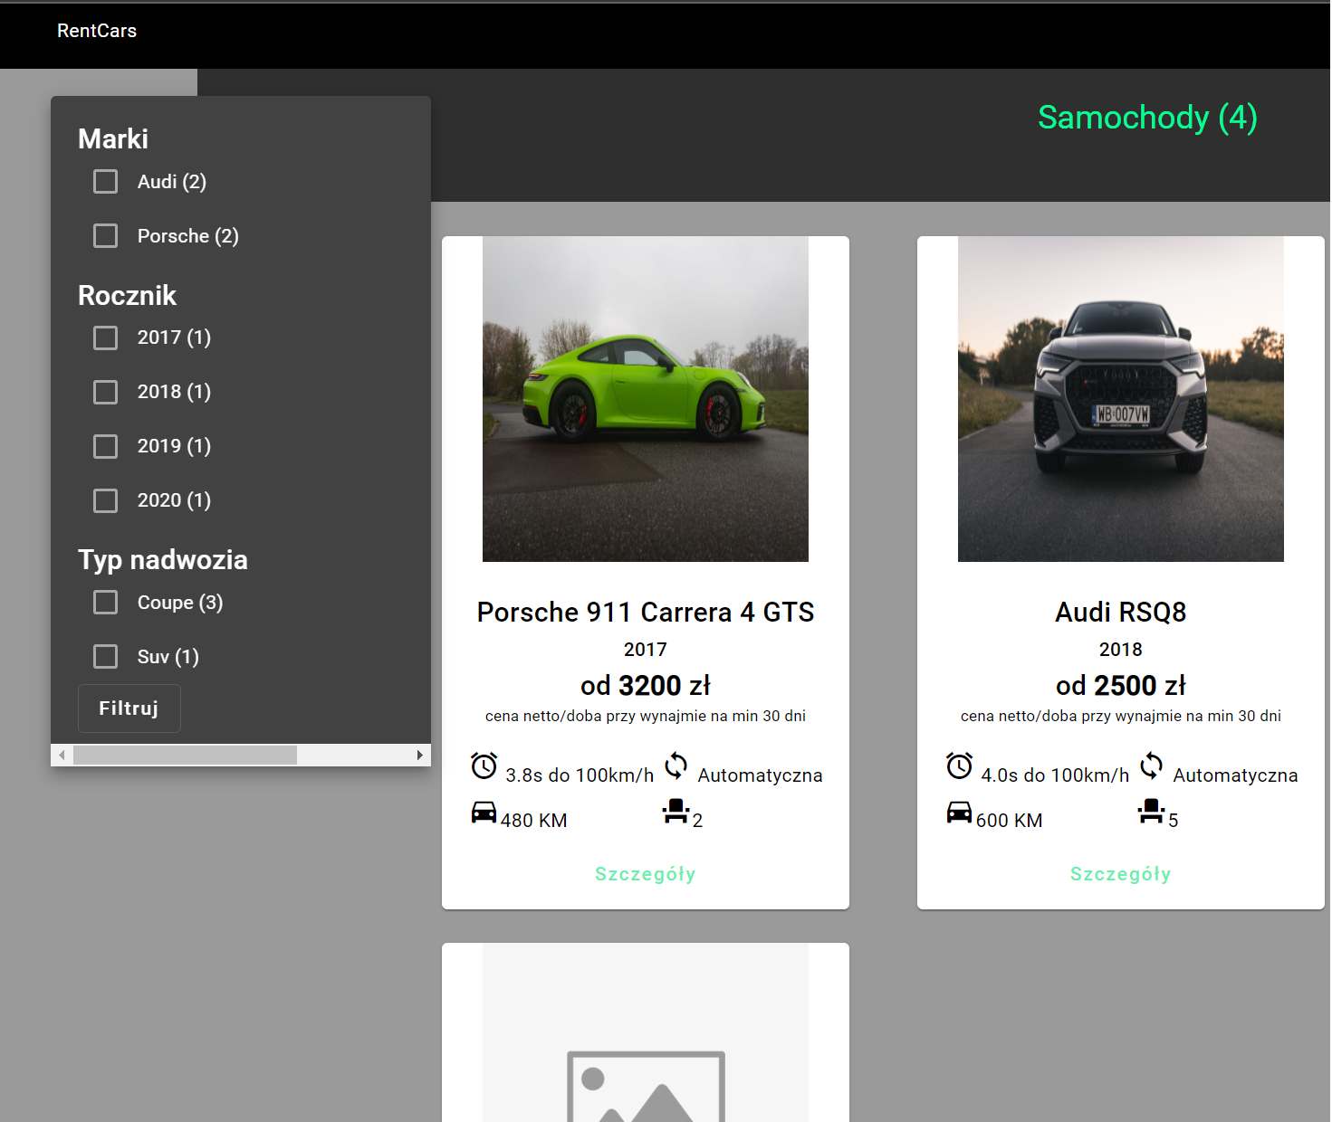Viewport: 1332px width, 1122px height.
Task: Click the horizontal scrollbar thumb in filter panel
Action: click(x=185, y=755)
